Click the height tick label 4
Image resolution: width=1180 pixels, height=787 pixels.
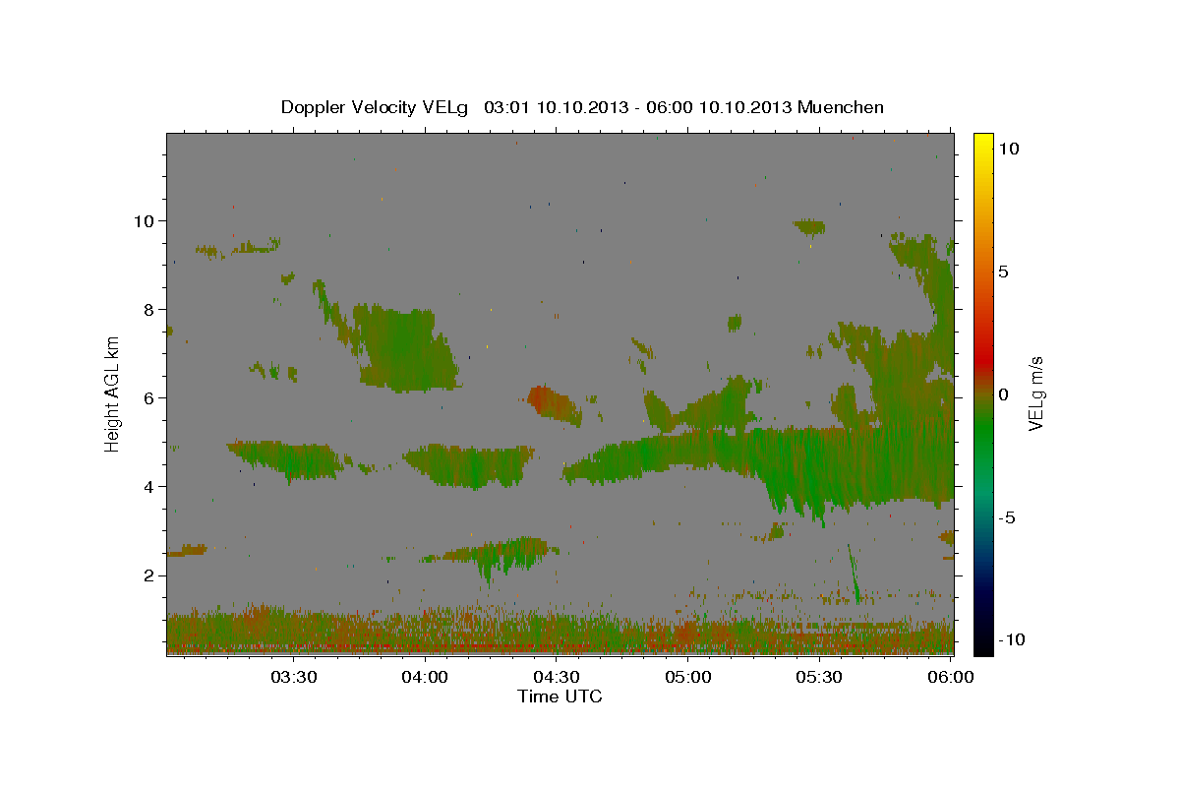click(x=149, y=487)
